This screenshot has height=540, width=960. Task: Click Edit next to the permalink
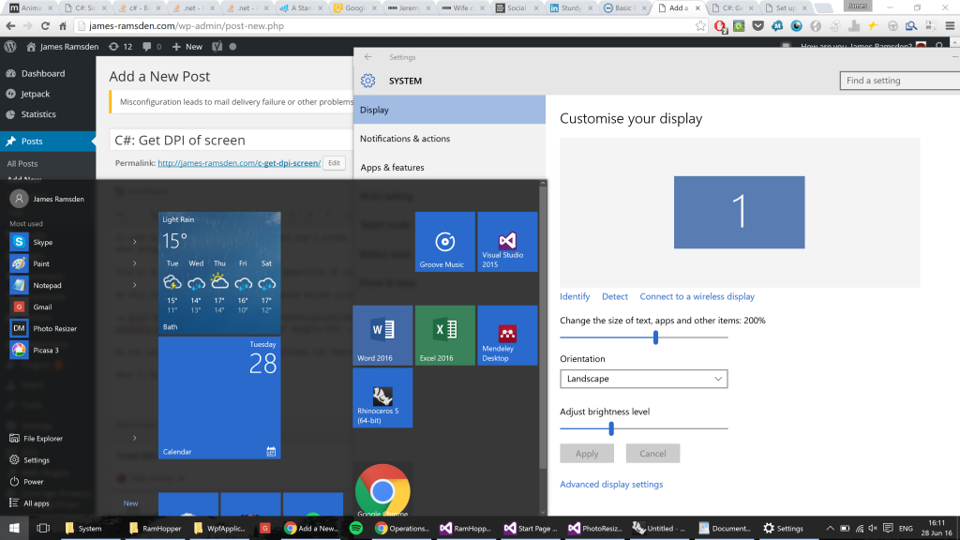pos(334,163)
